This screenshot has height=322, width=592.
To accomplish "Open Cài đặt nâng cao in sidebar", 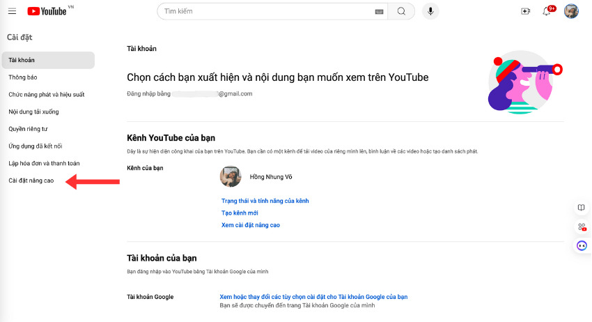I will point(31,181).
